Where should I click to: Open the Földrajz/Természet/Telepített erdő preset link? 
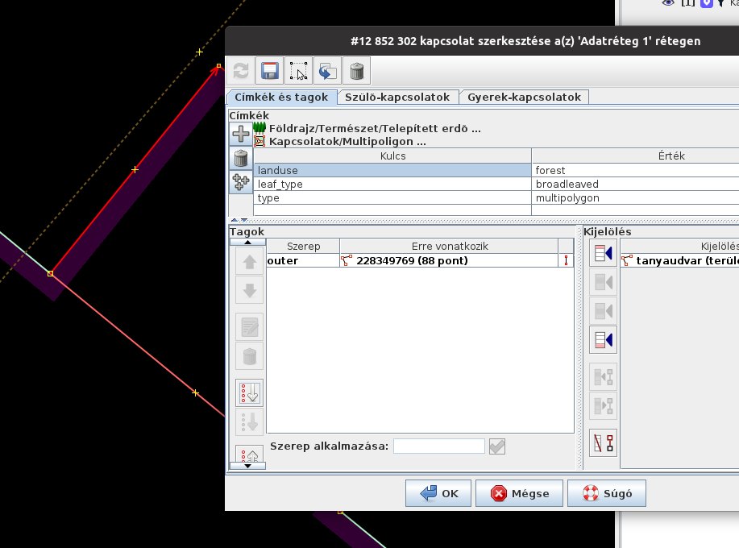tap(375, 128)
